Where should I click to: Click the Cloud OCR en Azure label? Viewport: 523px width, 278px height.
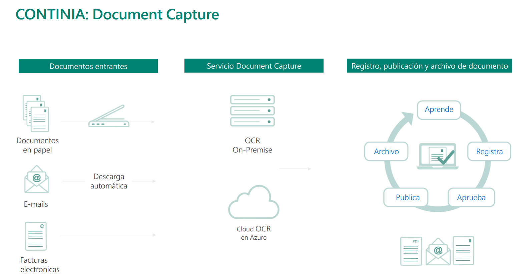tap(254, 233)
